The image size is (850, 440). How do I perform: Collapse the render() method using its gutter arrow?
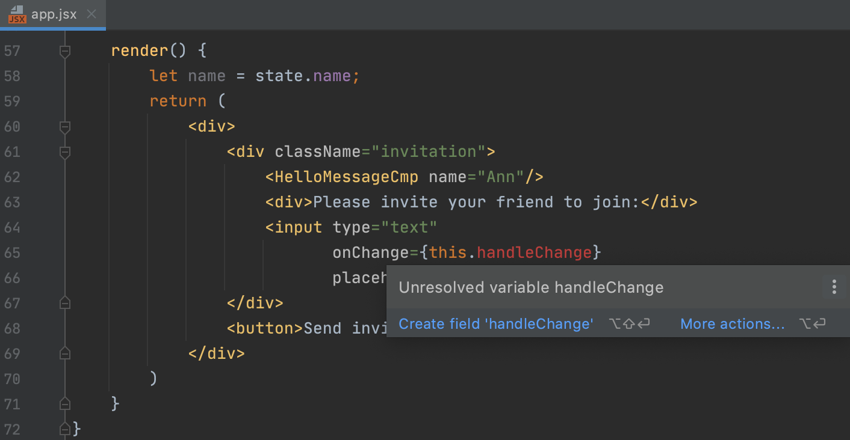(64, 51)
